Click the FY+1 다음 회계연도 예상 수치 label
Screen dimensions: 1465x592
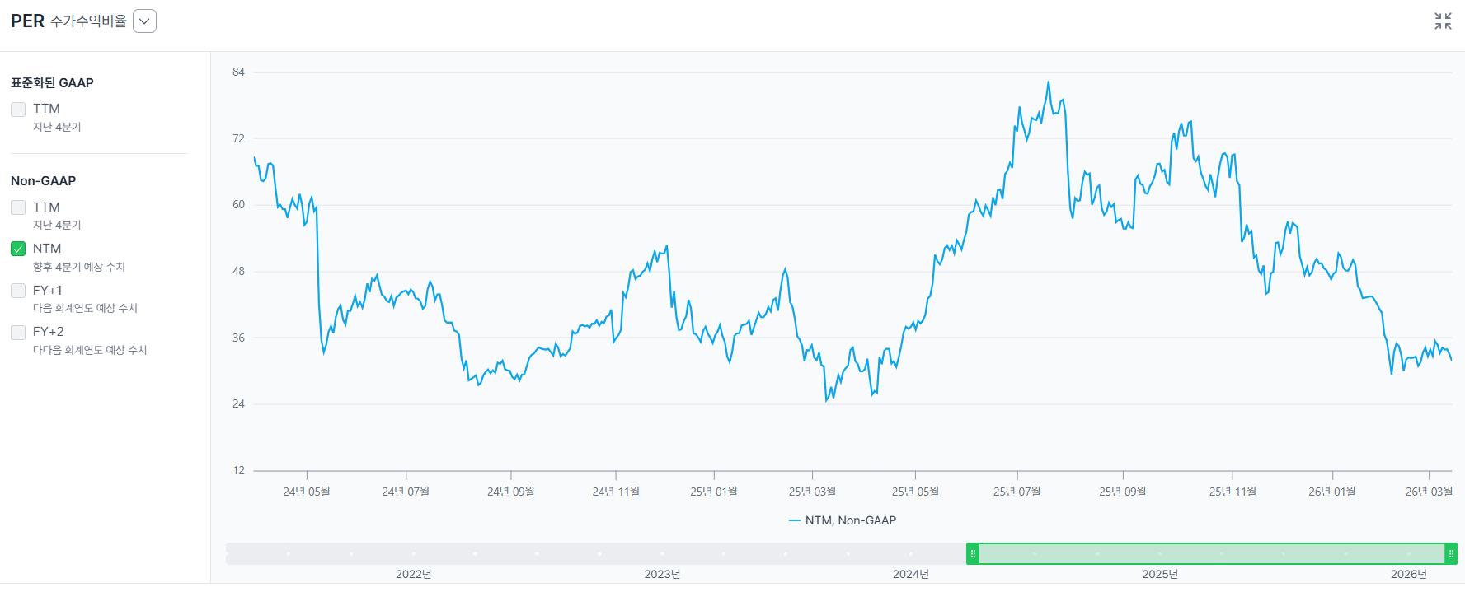(85, 308)
